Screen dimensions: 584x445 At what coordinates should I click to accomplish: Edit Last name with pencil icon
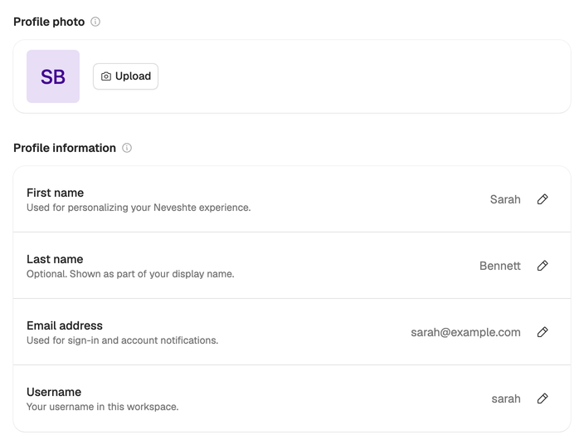(x=543, y=266)
